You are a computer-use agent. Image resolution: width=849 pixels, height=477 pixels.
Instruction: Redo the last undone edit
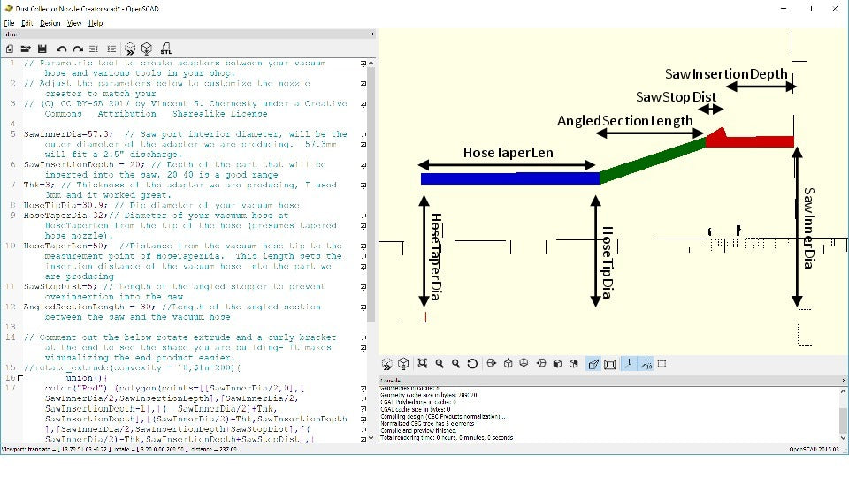pyautogui.click(x=78, y=49)
